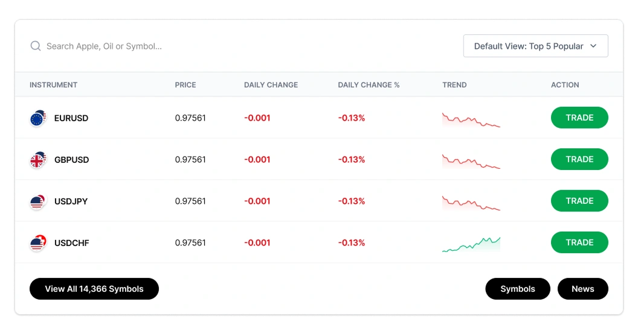This screenshot has height=334, width=638.
Task: Click the chevron arrow in view dropdown
Action: (593, 46)
